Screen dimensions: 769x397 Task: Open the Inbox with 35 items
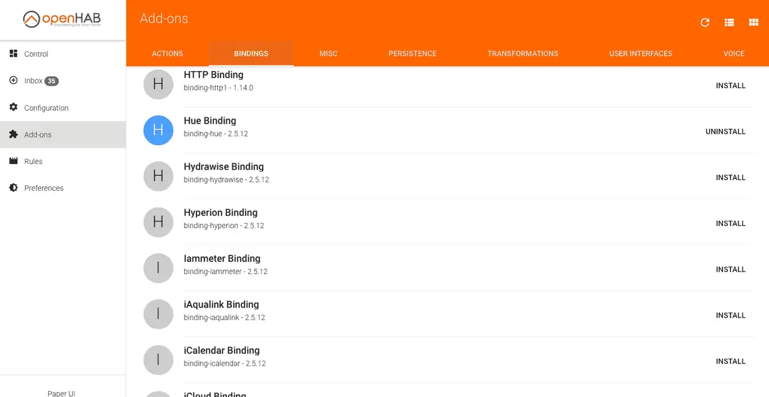(33, 81)
